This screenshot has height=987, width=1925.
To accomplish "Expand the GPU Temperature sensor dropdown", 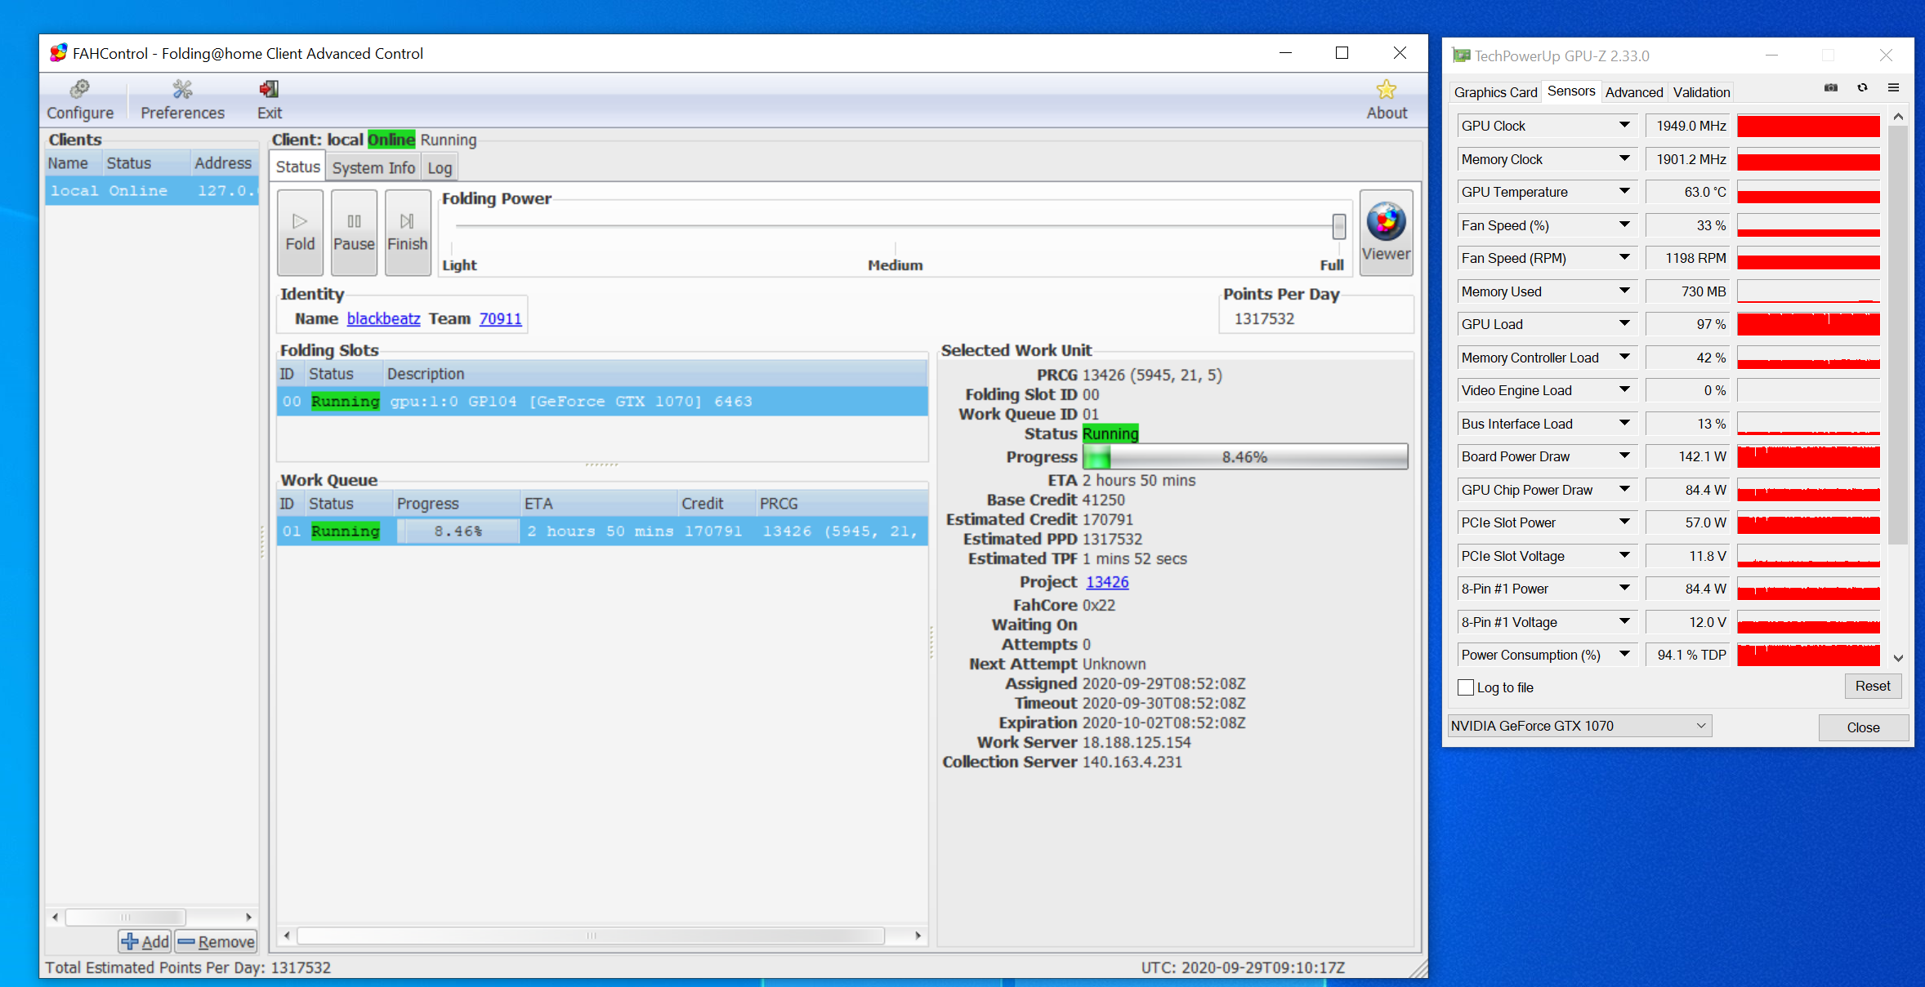I will coord(1624,192).
